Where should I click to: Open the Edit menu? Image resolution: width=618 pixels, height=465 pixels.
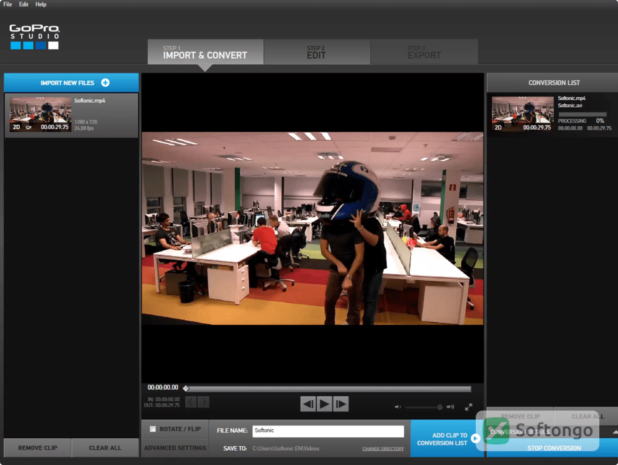click(x=23, y=4)
